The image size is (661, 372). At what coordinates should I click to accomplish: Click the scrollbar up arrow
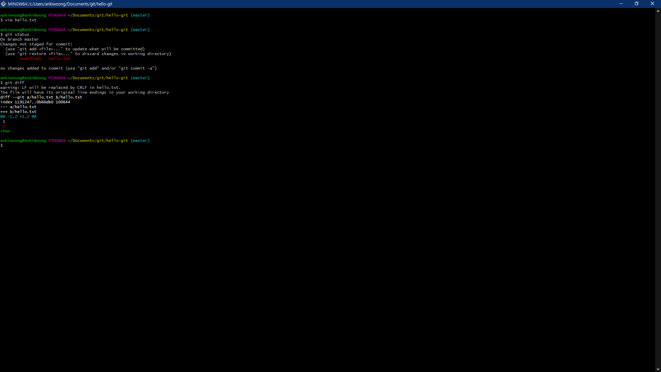658,11
